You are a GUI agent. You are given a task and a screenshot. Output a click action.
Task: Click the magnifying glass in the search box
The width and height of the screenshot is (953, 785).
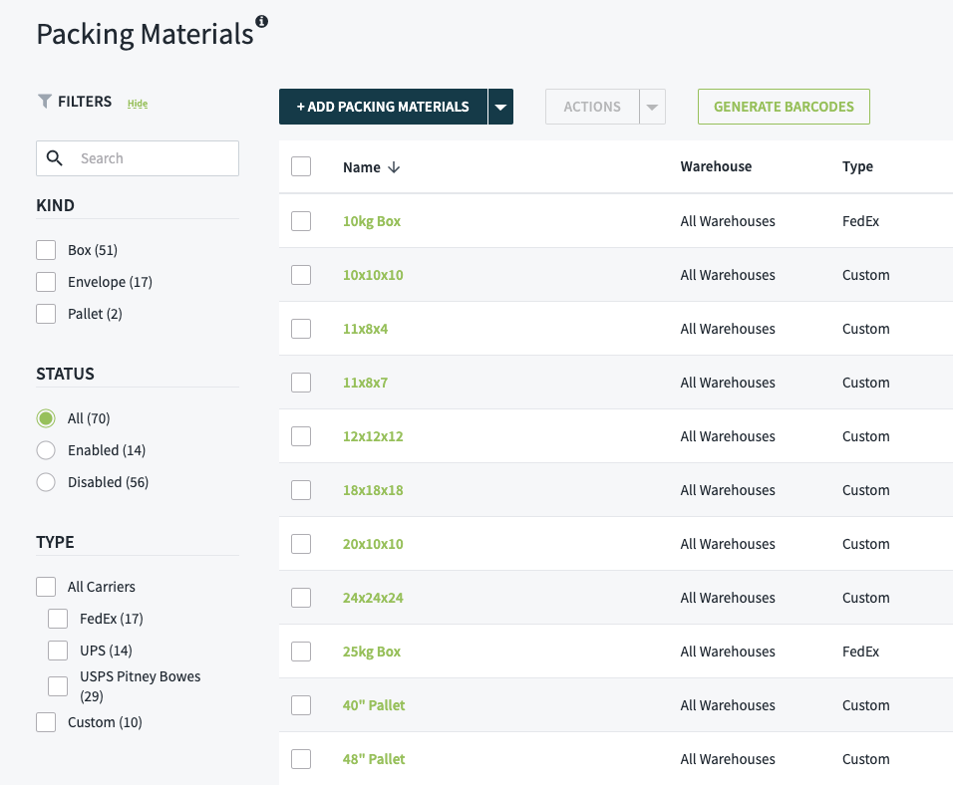(55, 157)
